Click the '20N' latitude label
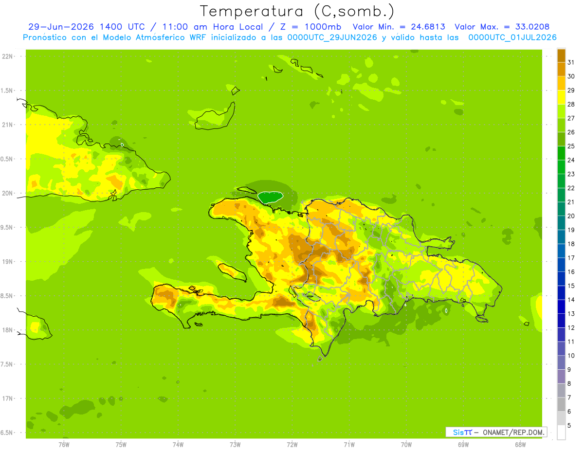This screenshot has height=451, width=584. tap(8, 193)
